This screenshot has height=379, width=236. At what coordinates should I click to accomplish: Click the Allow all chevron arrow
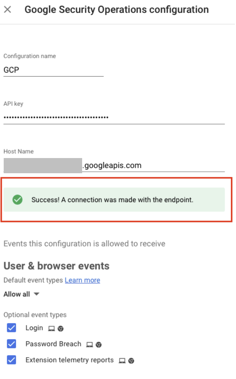tap(36, 294)
